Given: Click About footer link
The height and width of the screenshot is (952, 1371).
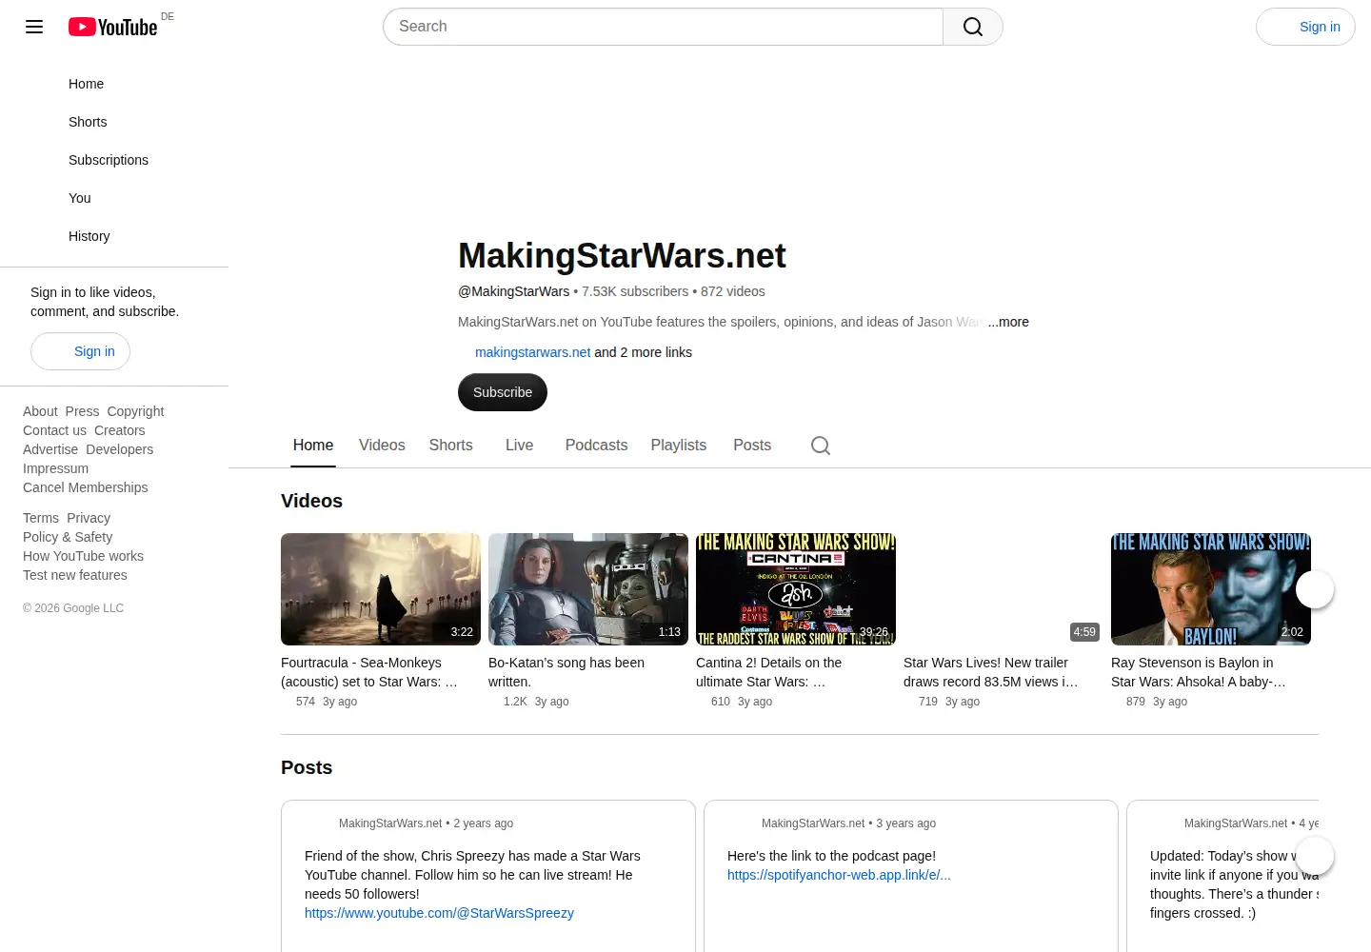Looking at the screenshot, I should [x=40, y=411].
